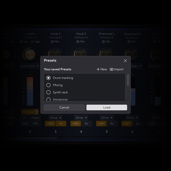This screenshot has height=171, width=171.
Task: Close the Presets dialog with X
Action: click(x=125, y=61)
